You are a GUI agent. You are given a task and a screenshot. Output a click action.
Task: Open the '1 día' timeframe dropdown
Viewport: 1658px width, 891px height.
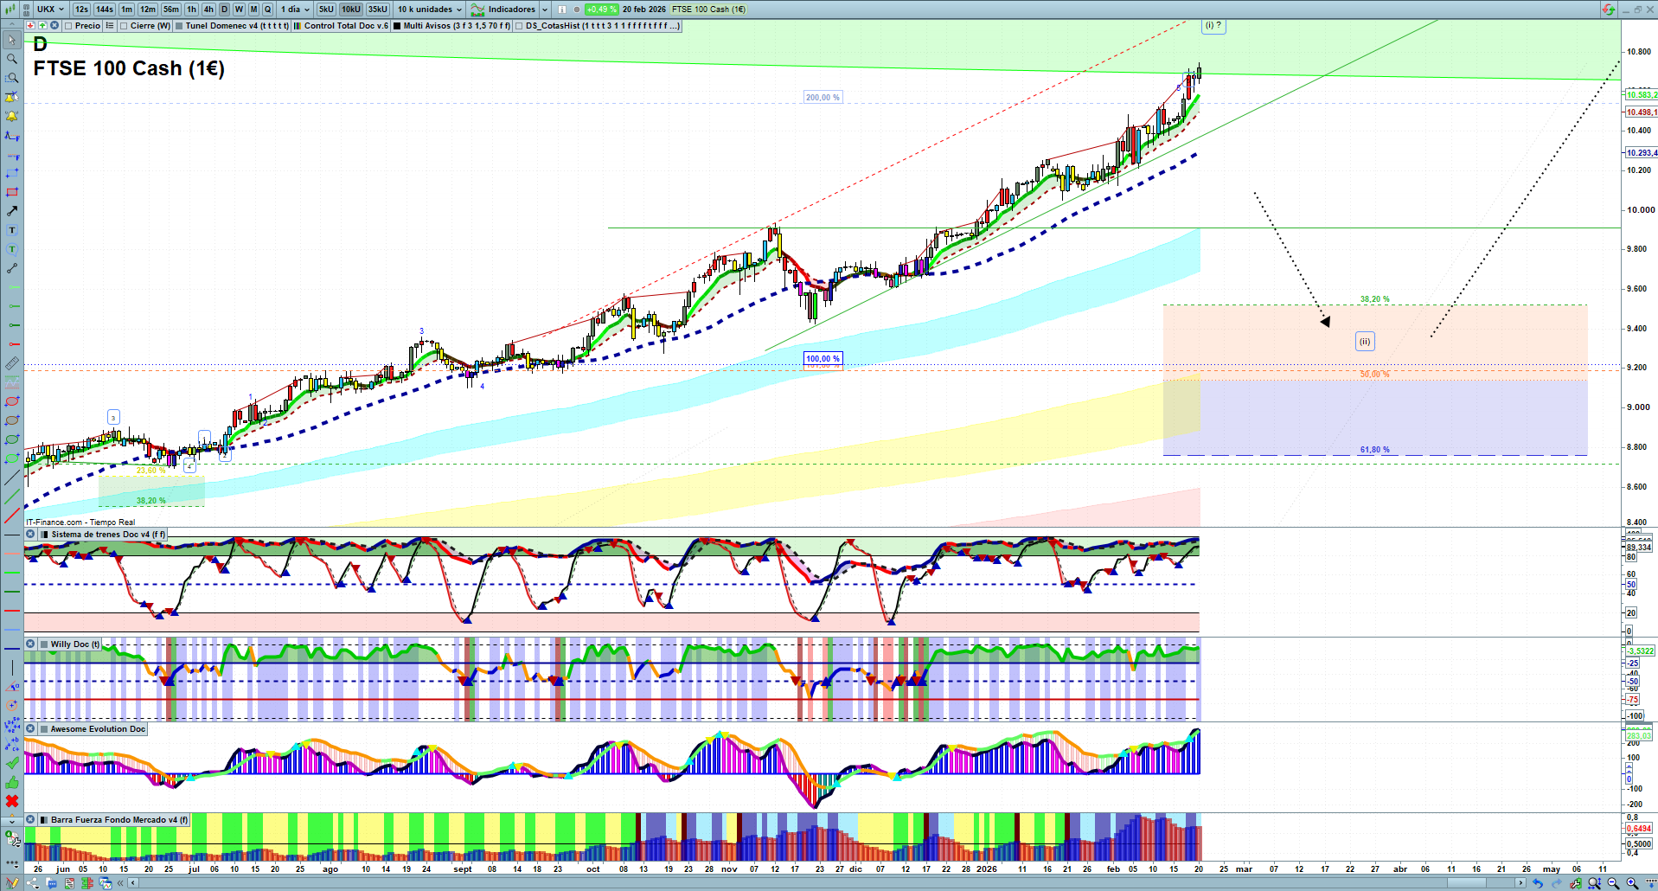coord(295,10)
